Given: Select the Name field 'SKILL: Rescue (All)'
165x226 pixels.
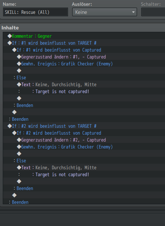Looking at the screenshot, I should (36, 12).
